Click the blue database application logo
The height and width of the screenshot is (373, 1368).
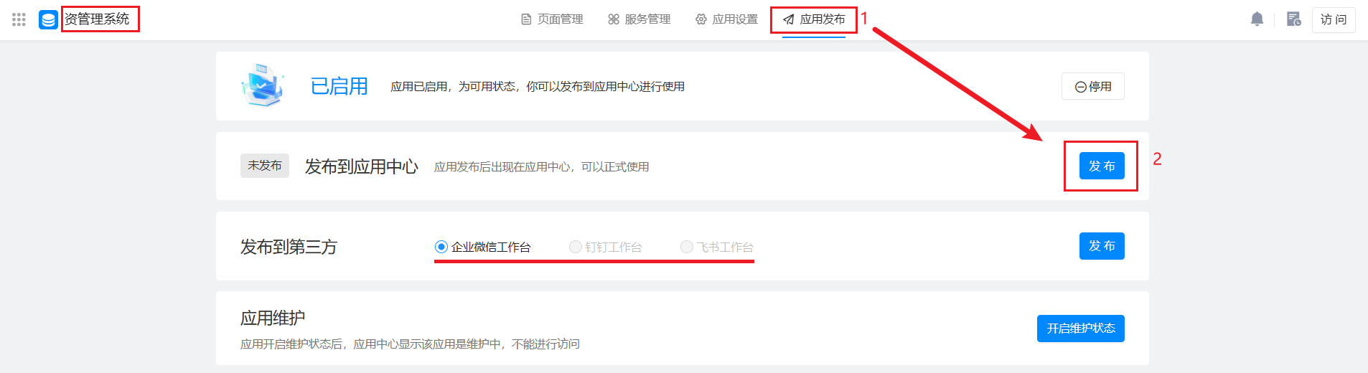(x=48, y=19)
